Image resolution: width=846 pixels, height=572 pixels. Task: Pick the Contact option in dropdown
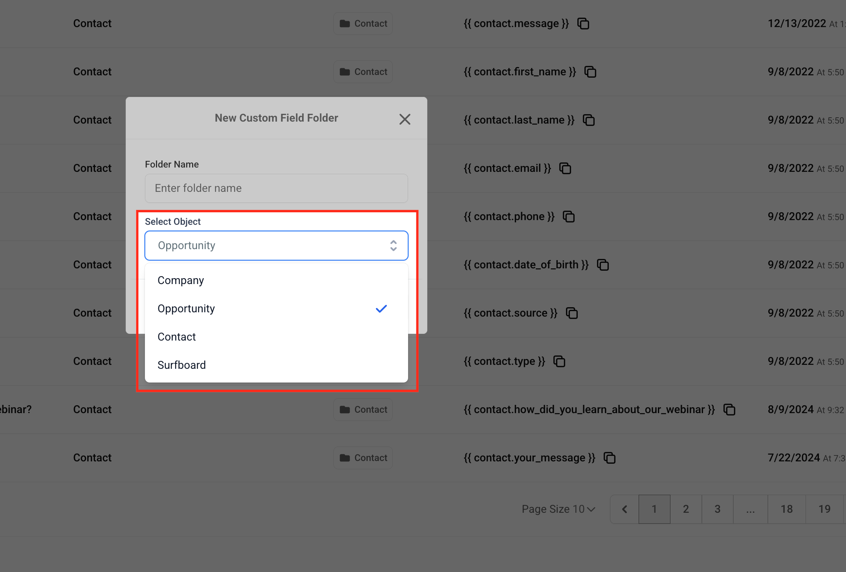(177, 337)
